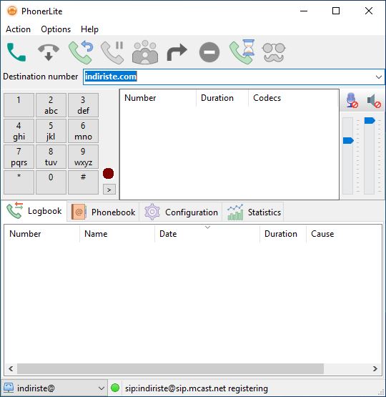
Task: Hang up call with gray handset icon
Action: coord(49,52)
